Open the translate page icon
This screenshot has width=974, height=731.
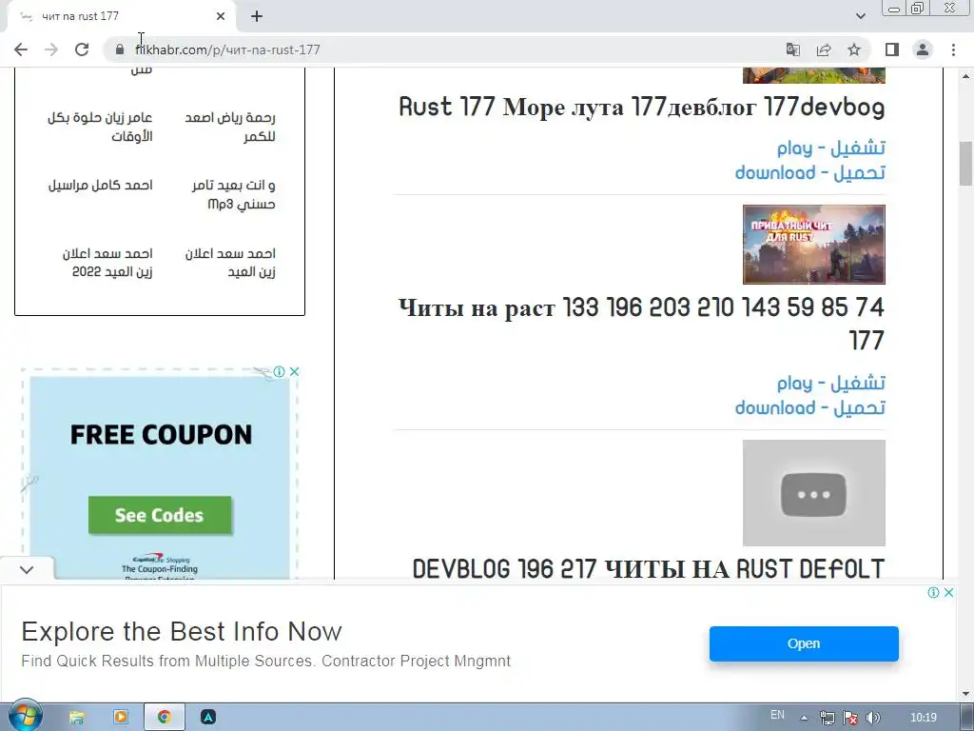click(x=793, y=49)
